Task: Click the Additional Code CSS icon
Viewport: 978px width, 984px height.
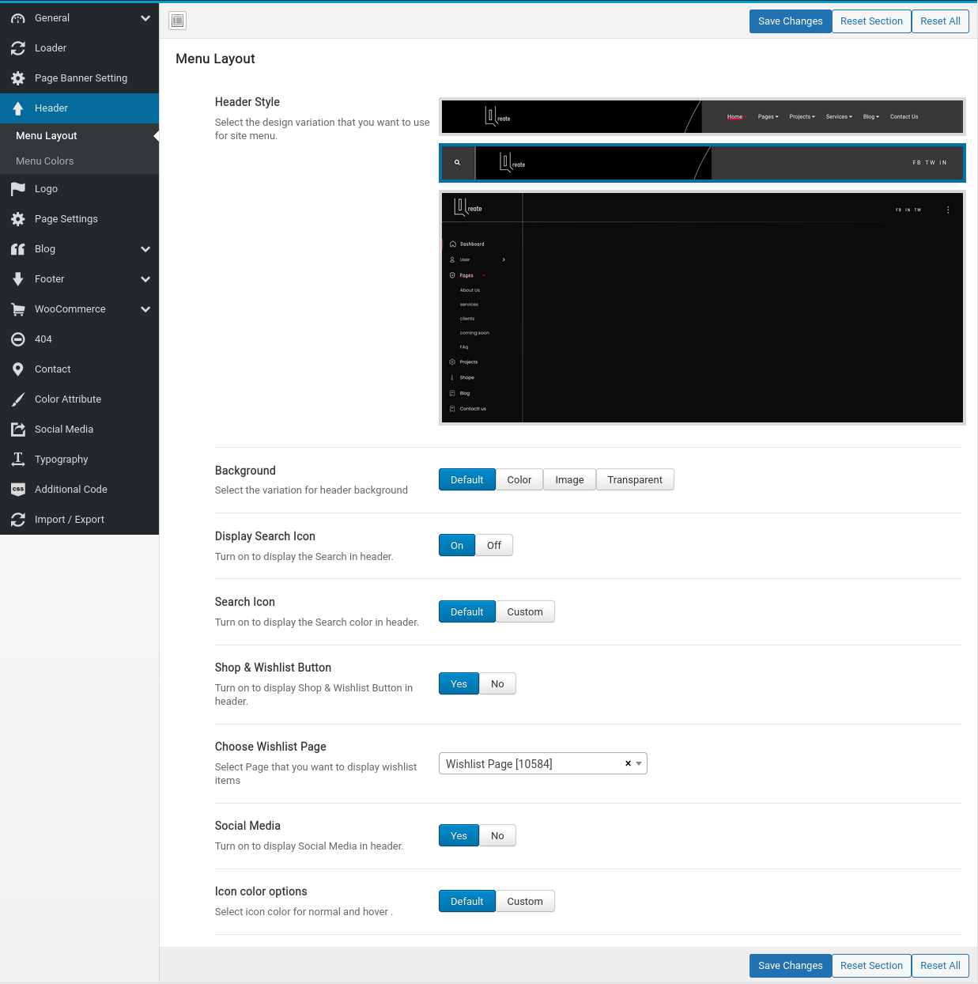Action: [x=18, y=490]
